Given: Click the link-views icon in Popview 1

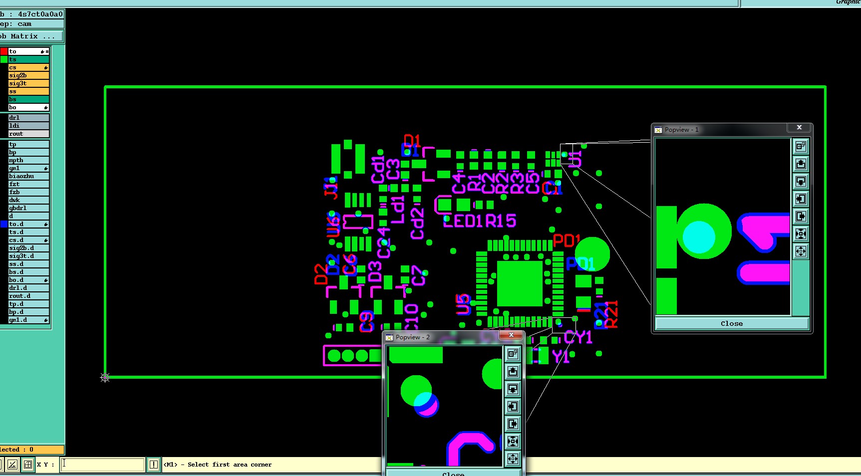Looking at the screenshot, I should click(x=801, y=146).
